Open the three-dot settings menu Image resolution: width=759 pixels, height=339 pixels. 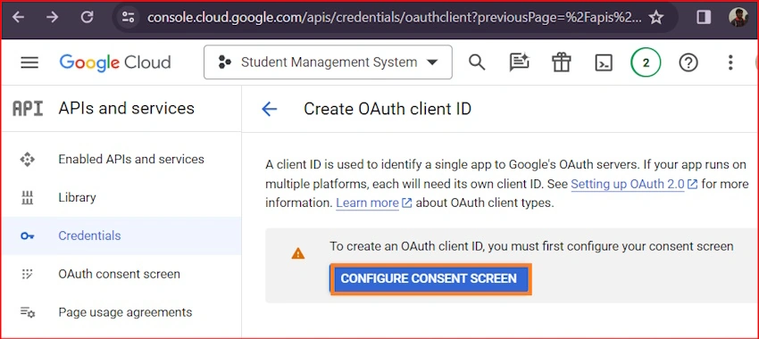(730, 62)
